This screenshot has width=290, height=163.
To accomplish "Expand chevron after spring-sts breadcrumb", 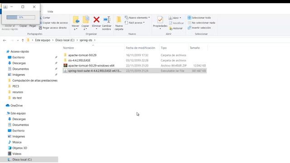I will (95, 40).
